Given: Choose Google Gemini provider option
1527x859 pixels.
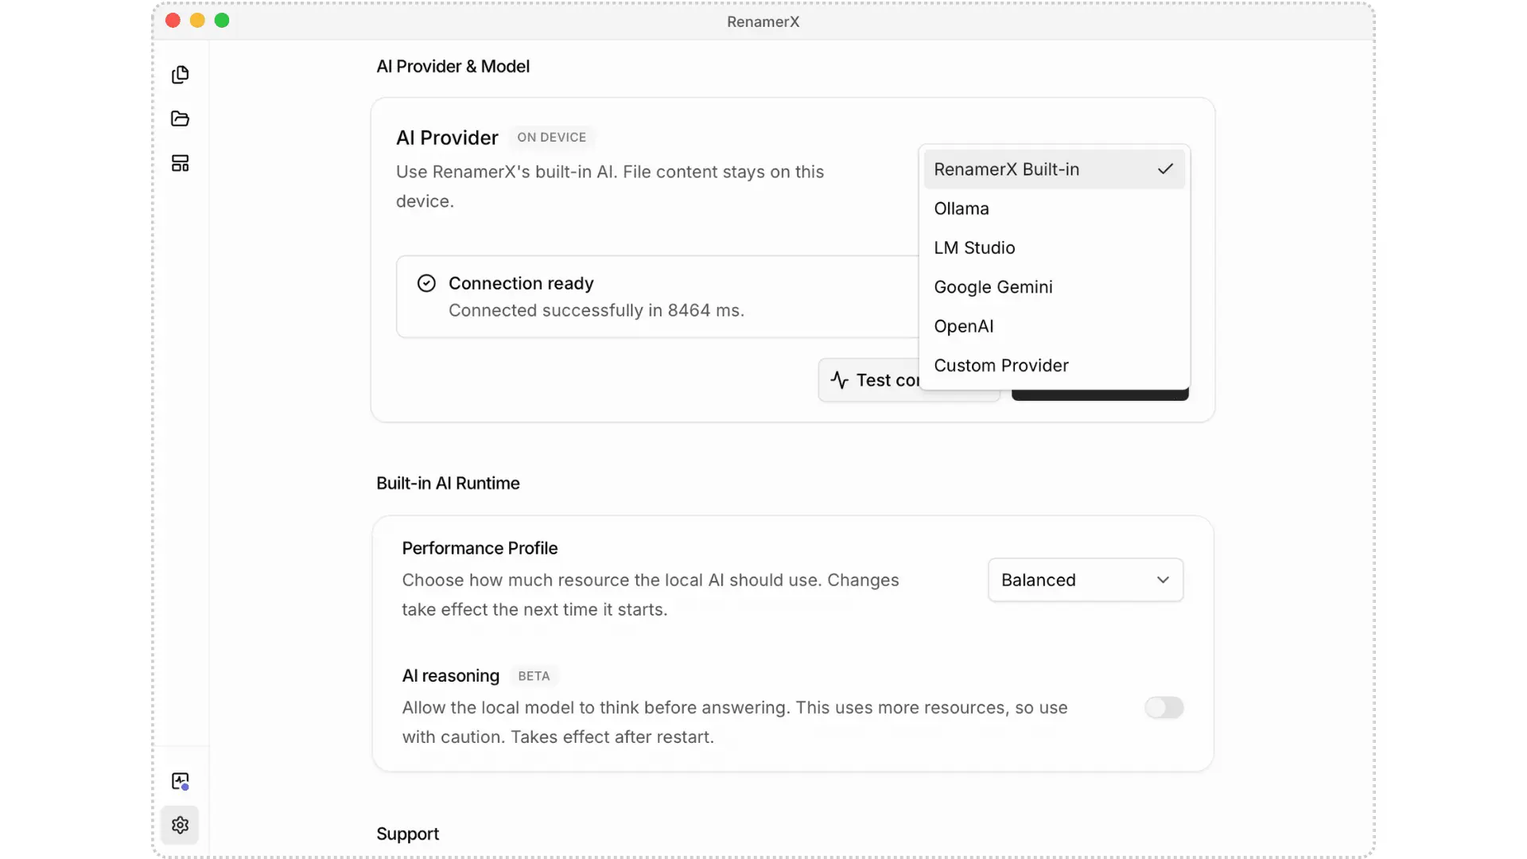Looking at the screenshot, I should click(1055, 287).
